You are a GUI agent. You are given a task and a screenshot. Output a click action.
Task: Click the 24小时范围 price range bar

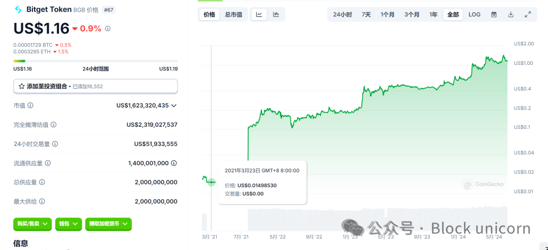point(95,61)
